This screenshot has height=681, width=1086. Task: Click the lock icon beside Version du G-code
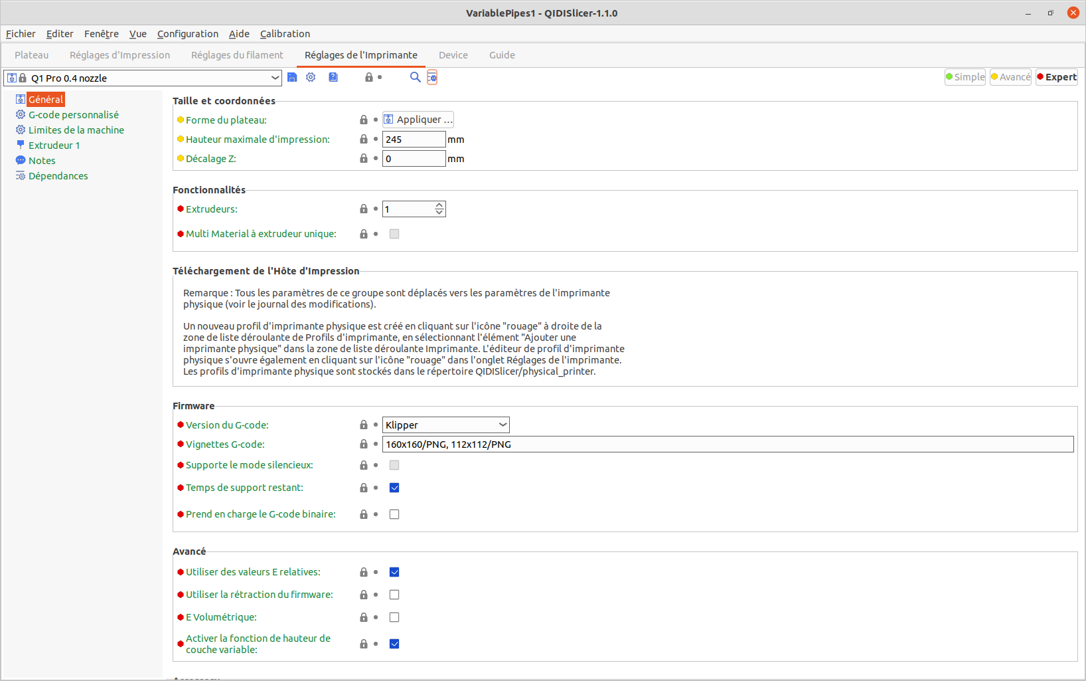[x=364, y=425]
